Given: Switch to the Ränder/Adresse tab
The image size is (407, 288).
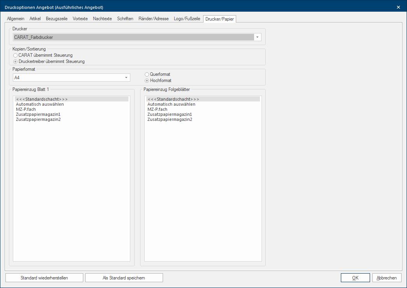Looking at the screenshot, I should point(153,19).
